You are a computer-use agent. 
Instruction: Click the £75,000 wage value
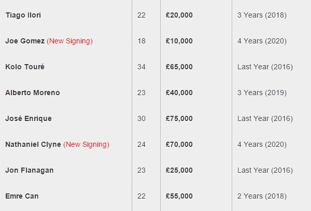point(179,118)
